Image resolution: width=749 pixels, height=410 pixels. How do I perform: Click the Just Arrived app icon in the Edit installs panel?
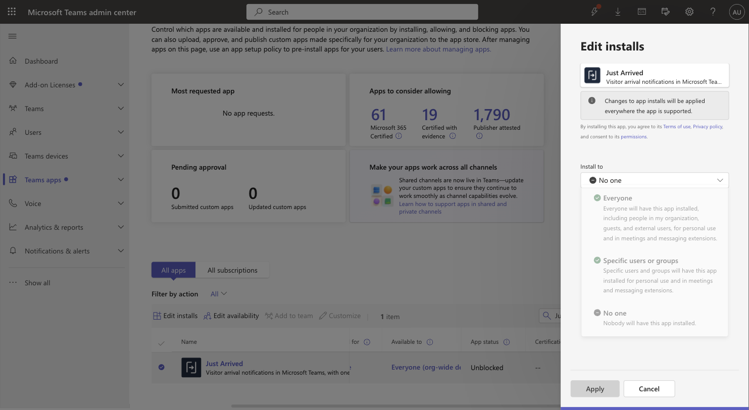(x=592, y=75)
